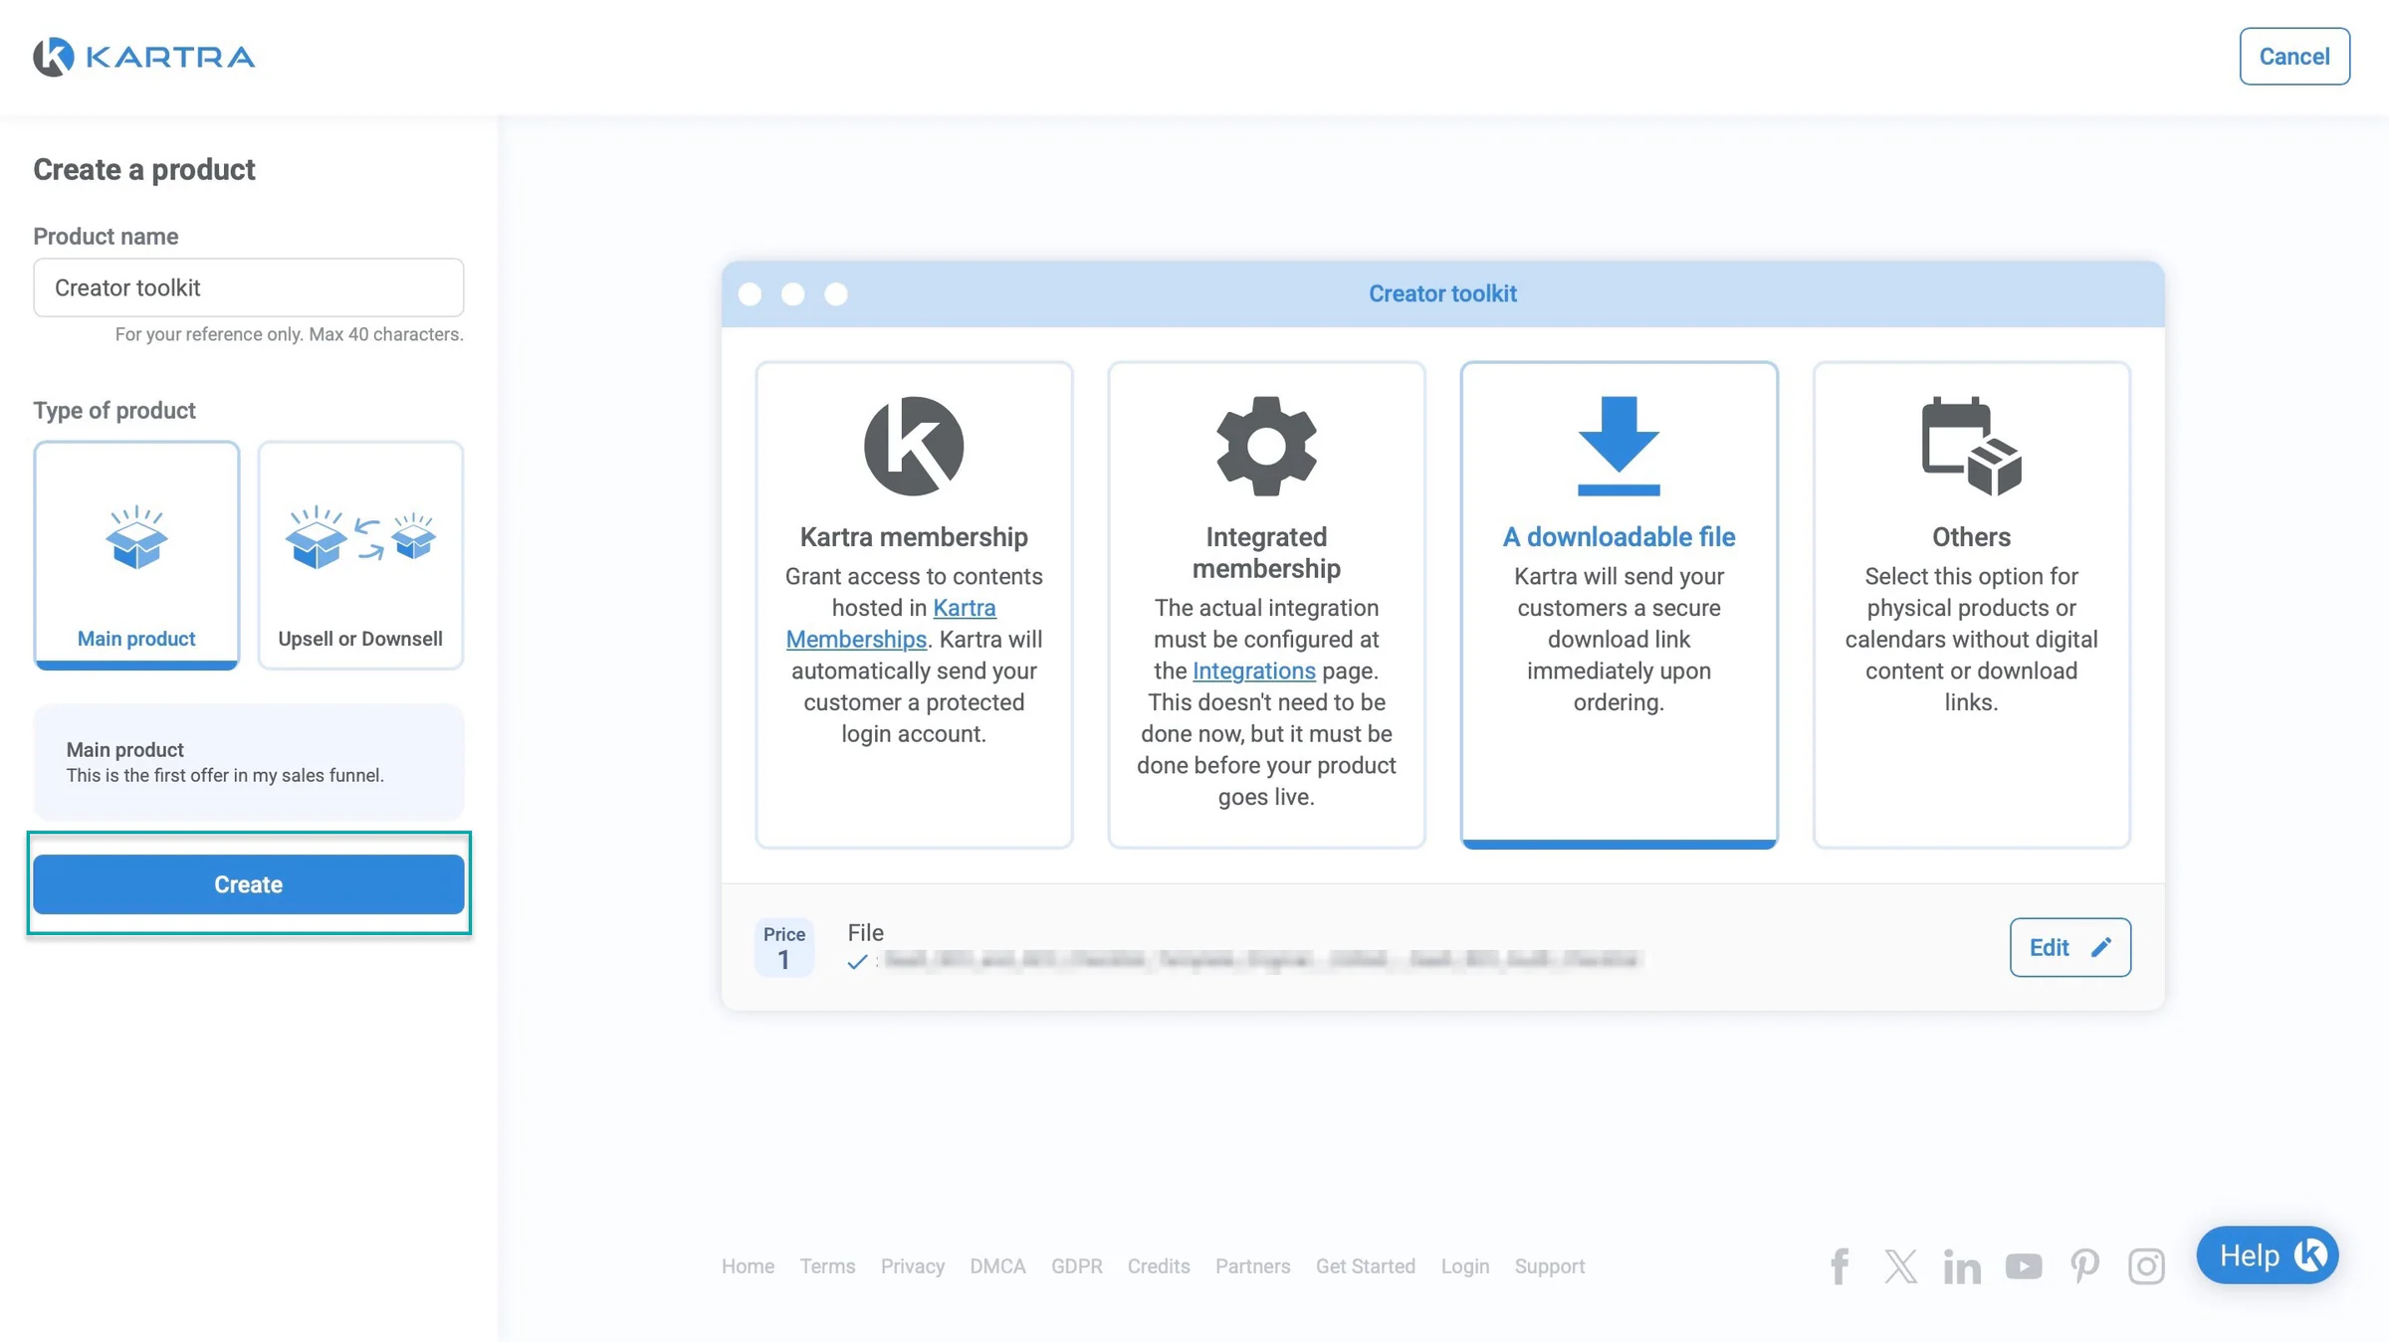Viewport: 2389px width, 1342px height.
Task: Open the DMCA footer link
Action: (997, 1266)
